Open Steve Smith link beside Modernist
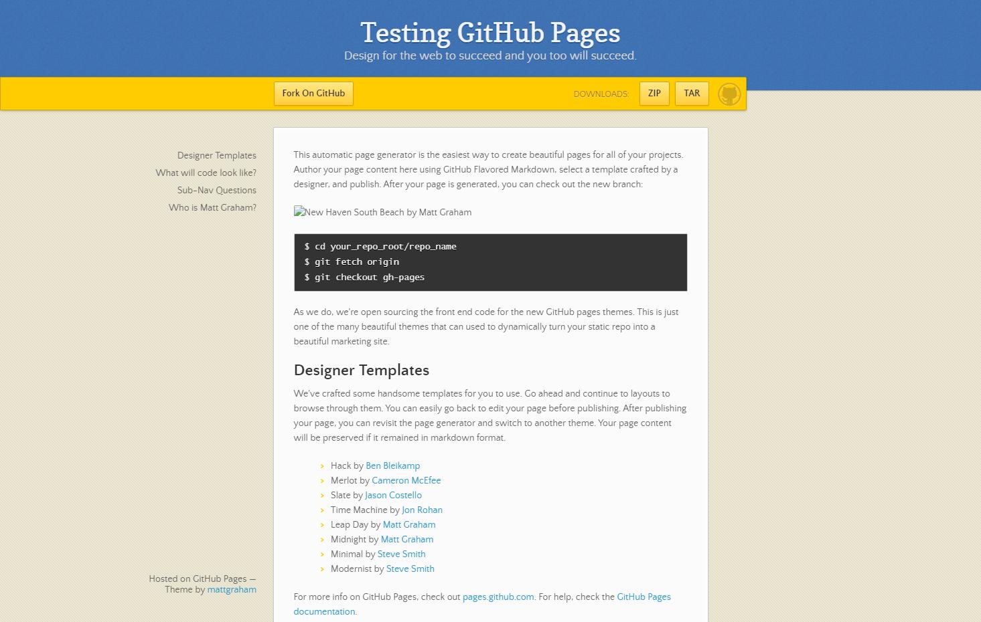Viewport: 981px width, 622px height. click(x=410, y=568)
